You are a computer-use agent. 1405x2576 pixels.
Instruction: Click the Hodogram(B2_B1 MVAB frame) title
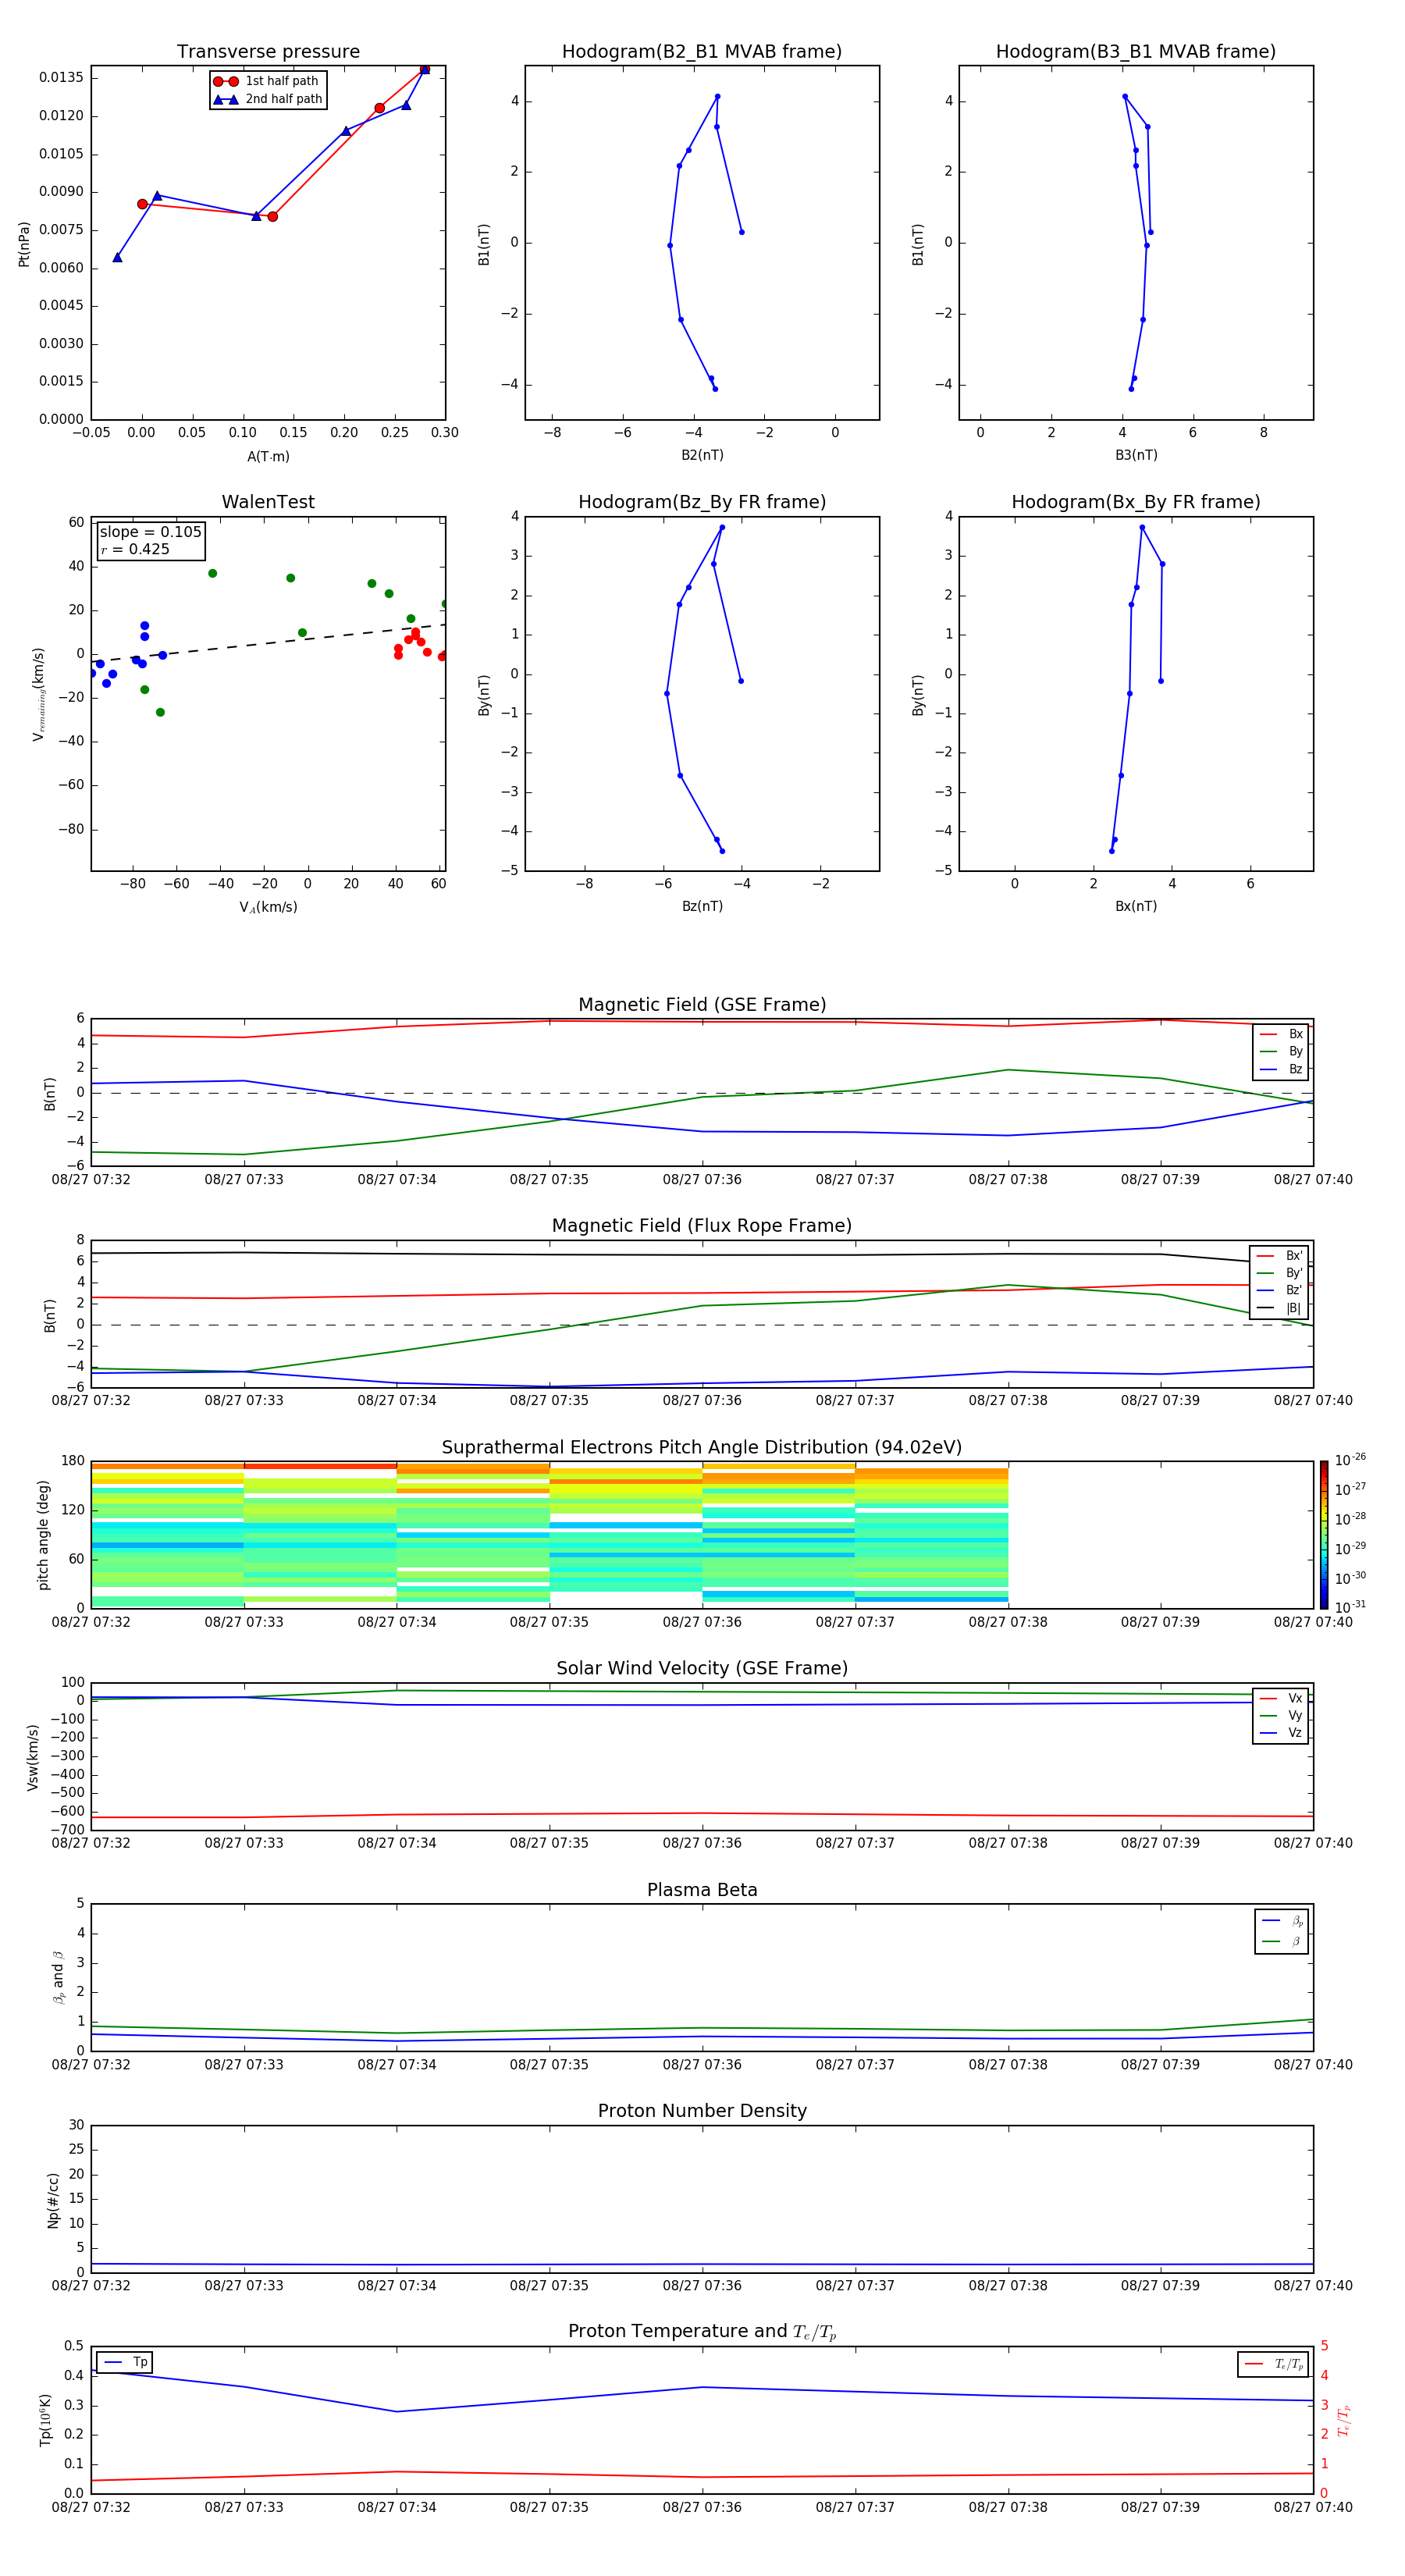tap(702, 52)
